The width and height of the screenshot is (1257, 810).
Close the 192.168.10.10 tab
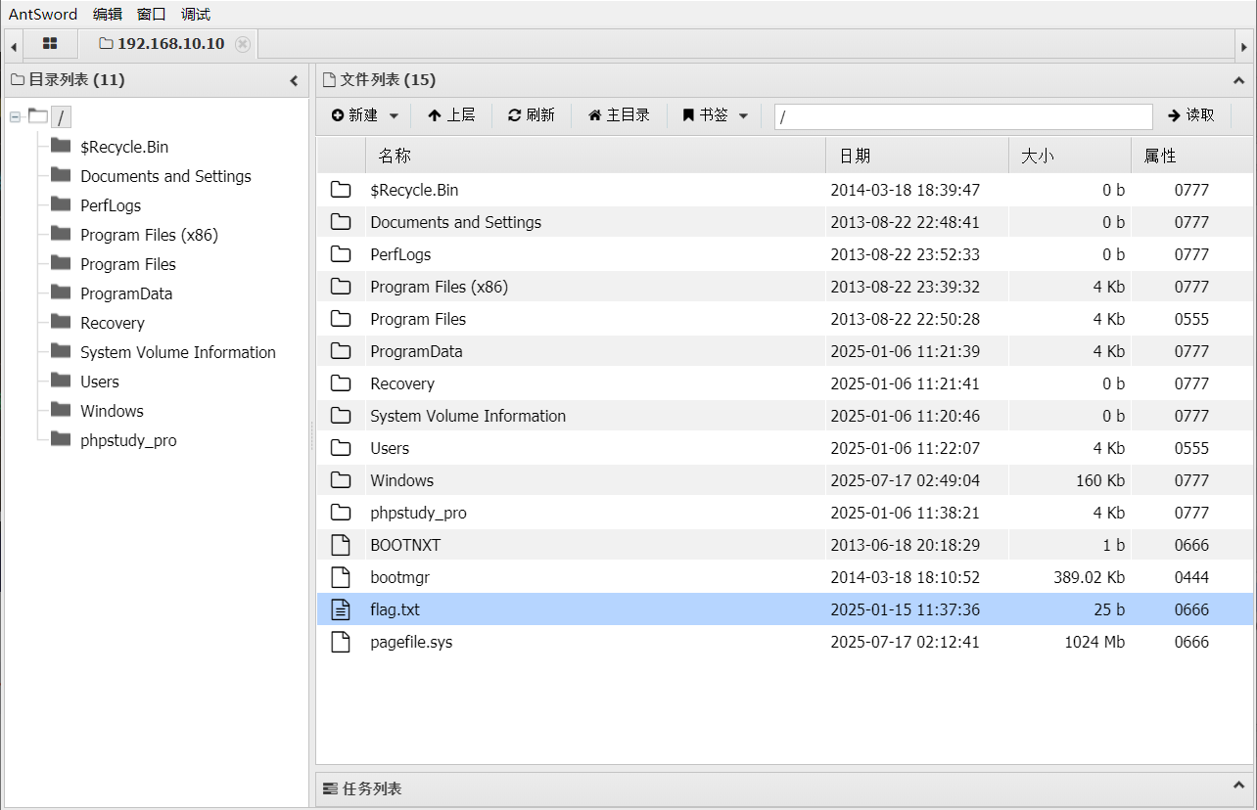coord(243,44)
